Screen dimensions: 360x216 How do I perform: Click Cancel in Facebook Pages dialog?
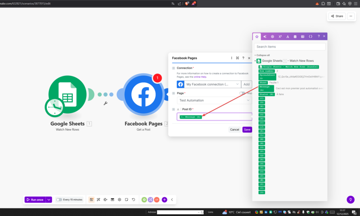point(234,130)
